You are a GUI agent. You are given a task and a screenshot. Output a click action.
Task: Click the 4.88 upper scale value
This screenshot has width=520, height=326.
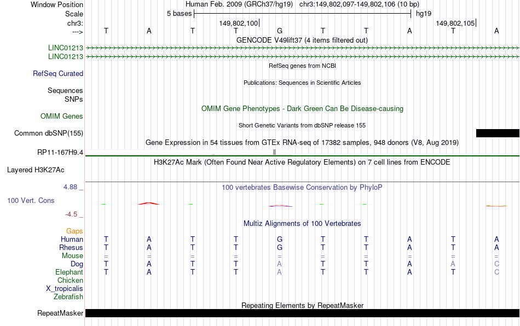pyautogui.click(x=70, y=187)
